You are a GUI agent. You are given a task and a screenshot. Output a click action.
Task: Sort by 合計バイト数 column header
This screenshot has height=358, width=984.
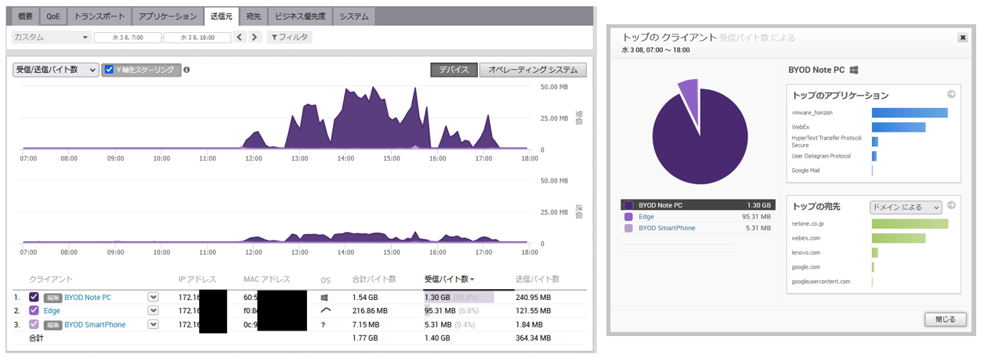click(x=374, y=279)
